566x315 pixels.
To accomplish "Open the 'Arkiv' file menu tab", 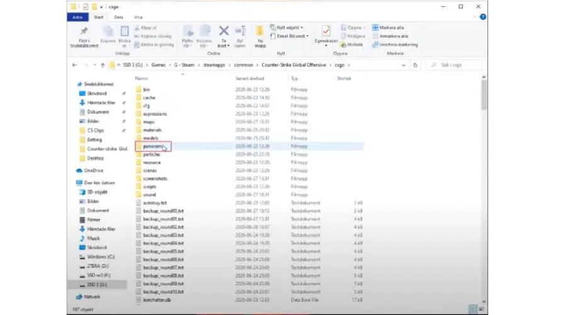I will 77,17.
